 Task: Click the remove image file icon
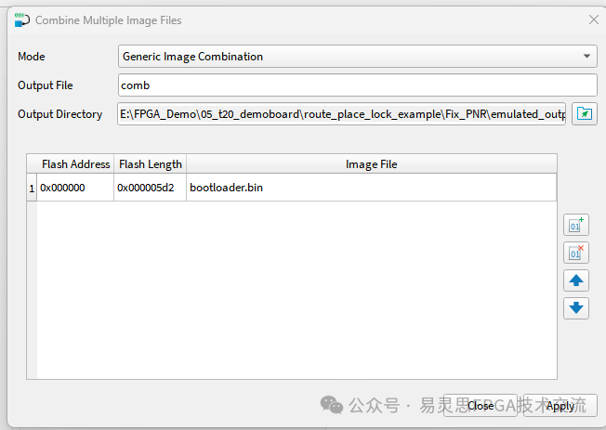click(x=576, y=253)
